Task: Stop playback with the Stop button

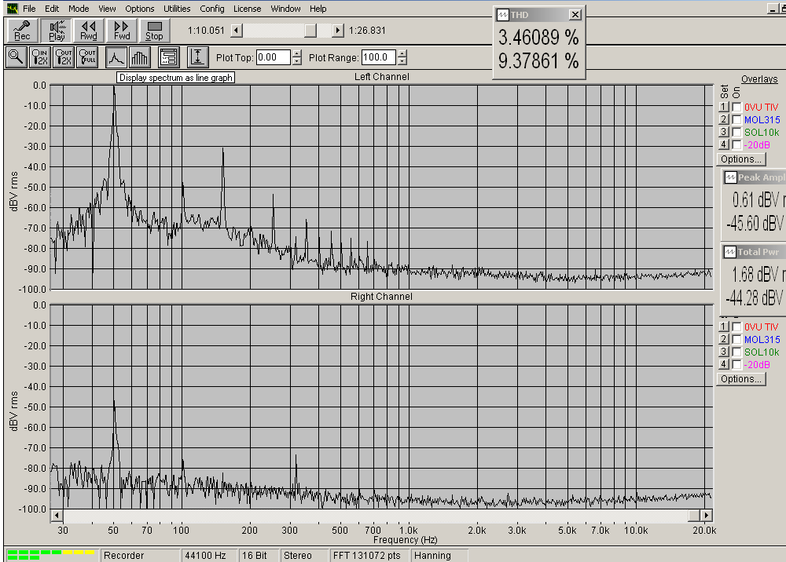Action: click(154, 31)
